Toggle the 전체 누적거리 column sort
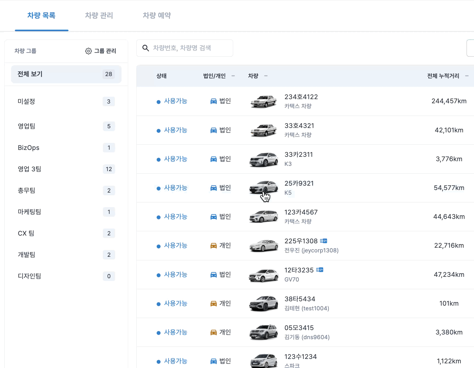The height and width of the screenshot is (368, 474). tap(467, 76)
